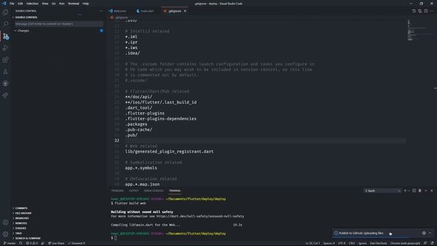Open the File menu
This screenshot has width=437, height=246.
pos(12,3)
